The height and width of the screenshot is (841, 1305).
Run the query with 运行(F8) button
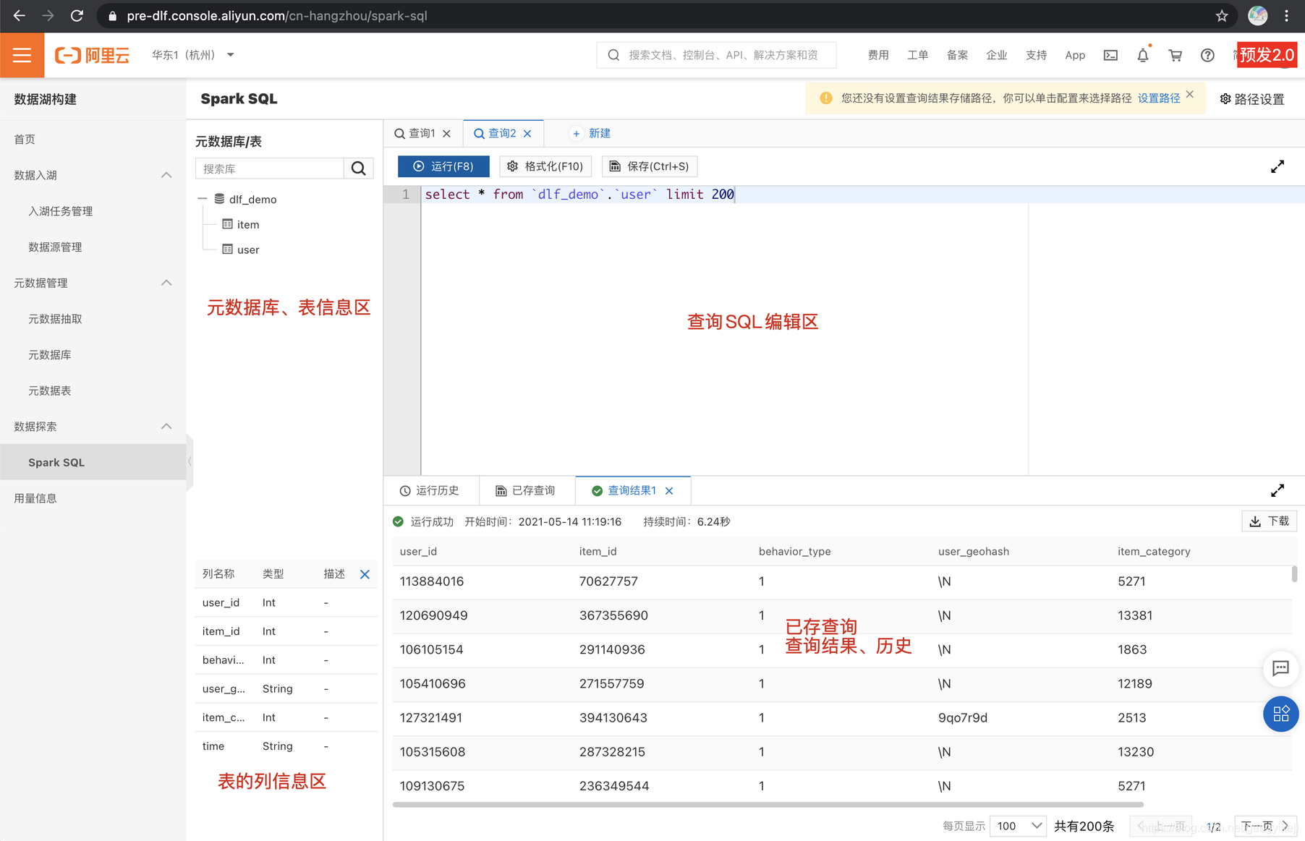pos(443,166)
